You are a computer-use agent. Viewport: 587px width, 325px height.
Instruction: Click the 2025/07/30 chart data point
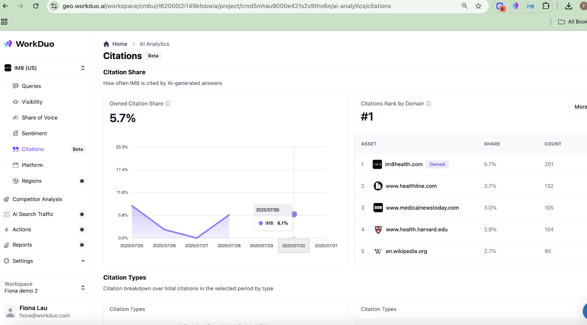point(294,214)
